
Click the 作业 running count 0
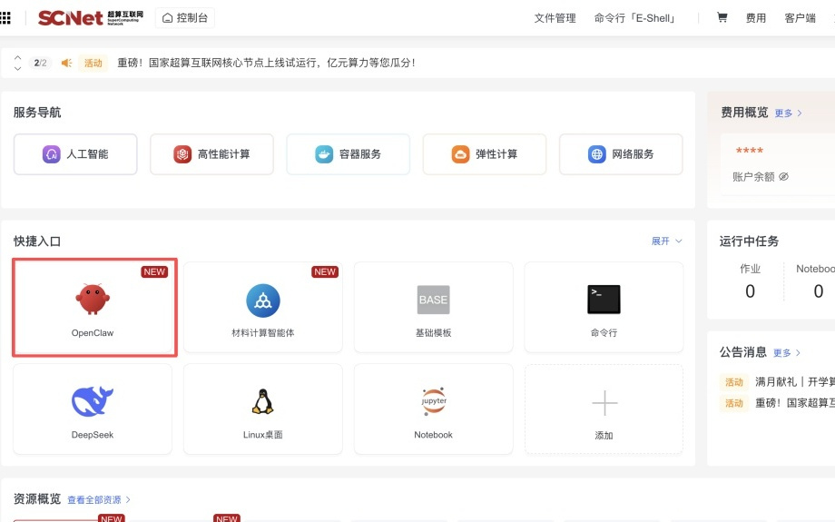[750, 291]
